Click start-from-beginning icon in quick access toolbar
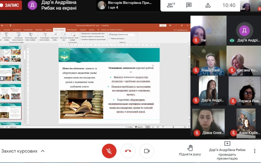The image size is (261, 163). (x=10, y=25)
